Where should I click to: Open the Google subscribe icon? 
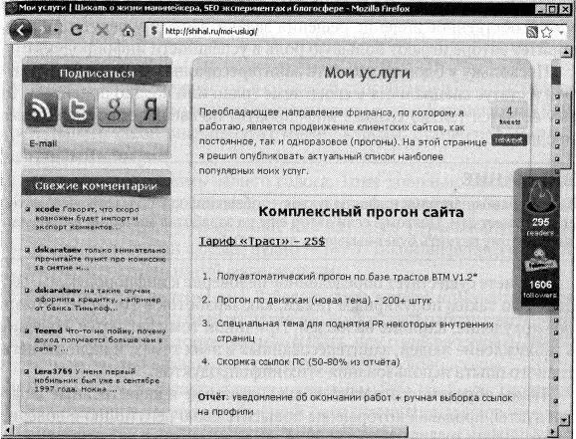coord(115,110)
